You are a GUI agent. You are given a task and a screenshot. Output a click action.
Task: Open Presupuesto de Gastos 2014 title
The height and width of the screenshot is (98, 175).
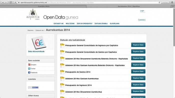pyautogui.click(x=78, y=72)
